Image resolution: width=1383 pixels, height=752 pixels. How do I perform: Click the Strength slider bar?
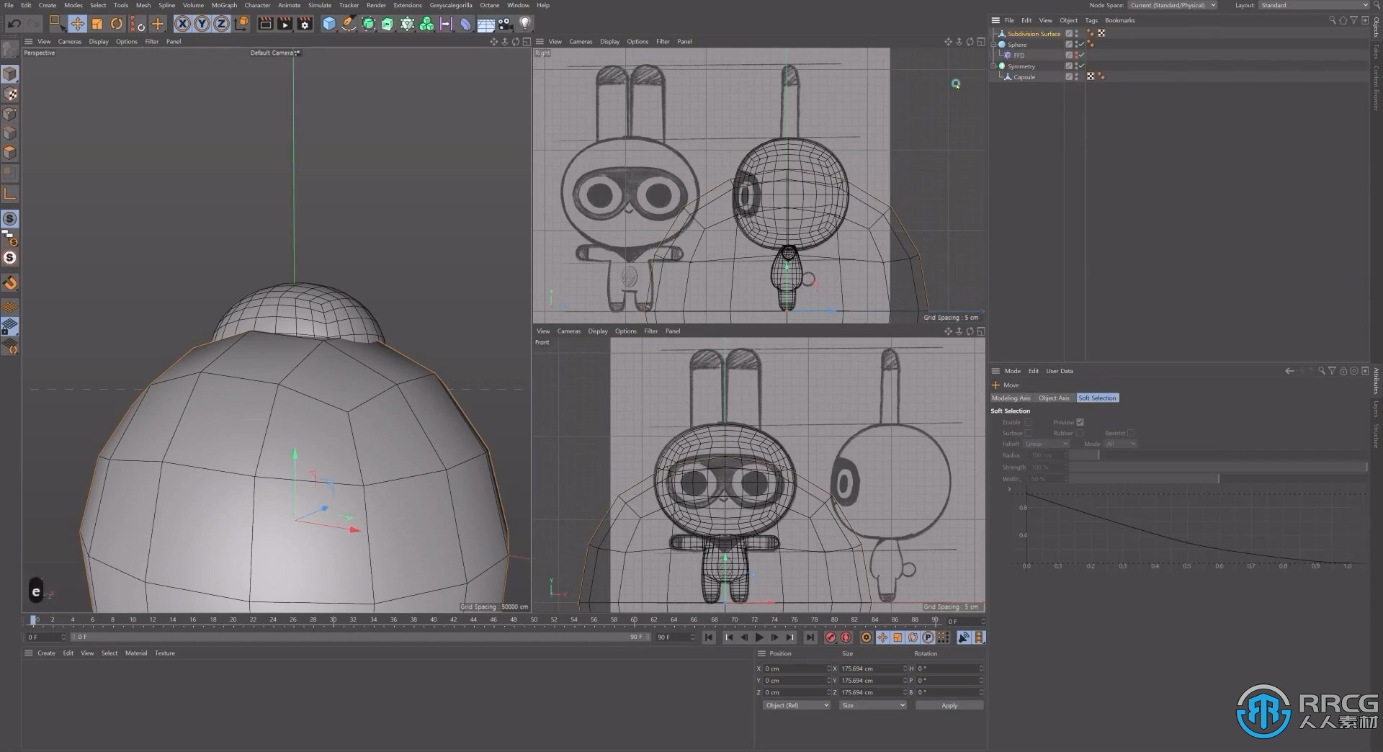tap(1218, 467)
